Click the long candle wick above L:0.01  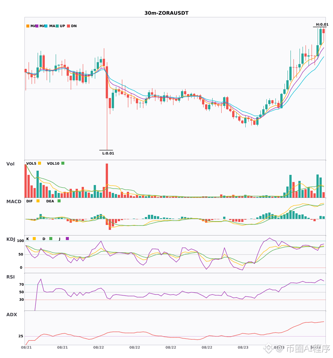tap(107, 124)
